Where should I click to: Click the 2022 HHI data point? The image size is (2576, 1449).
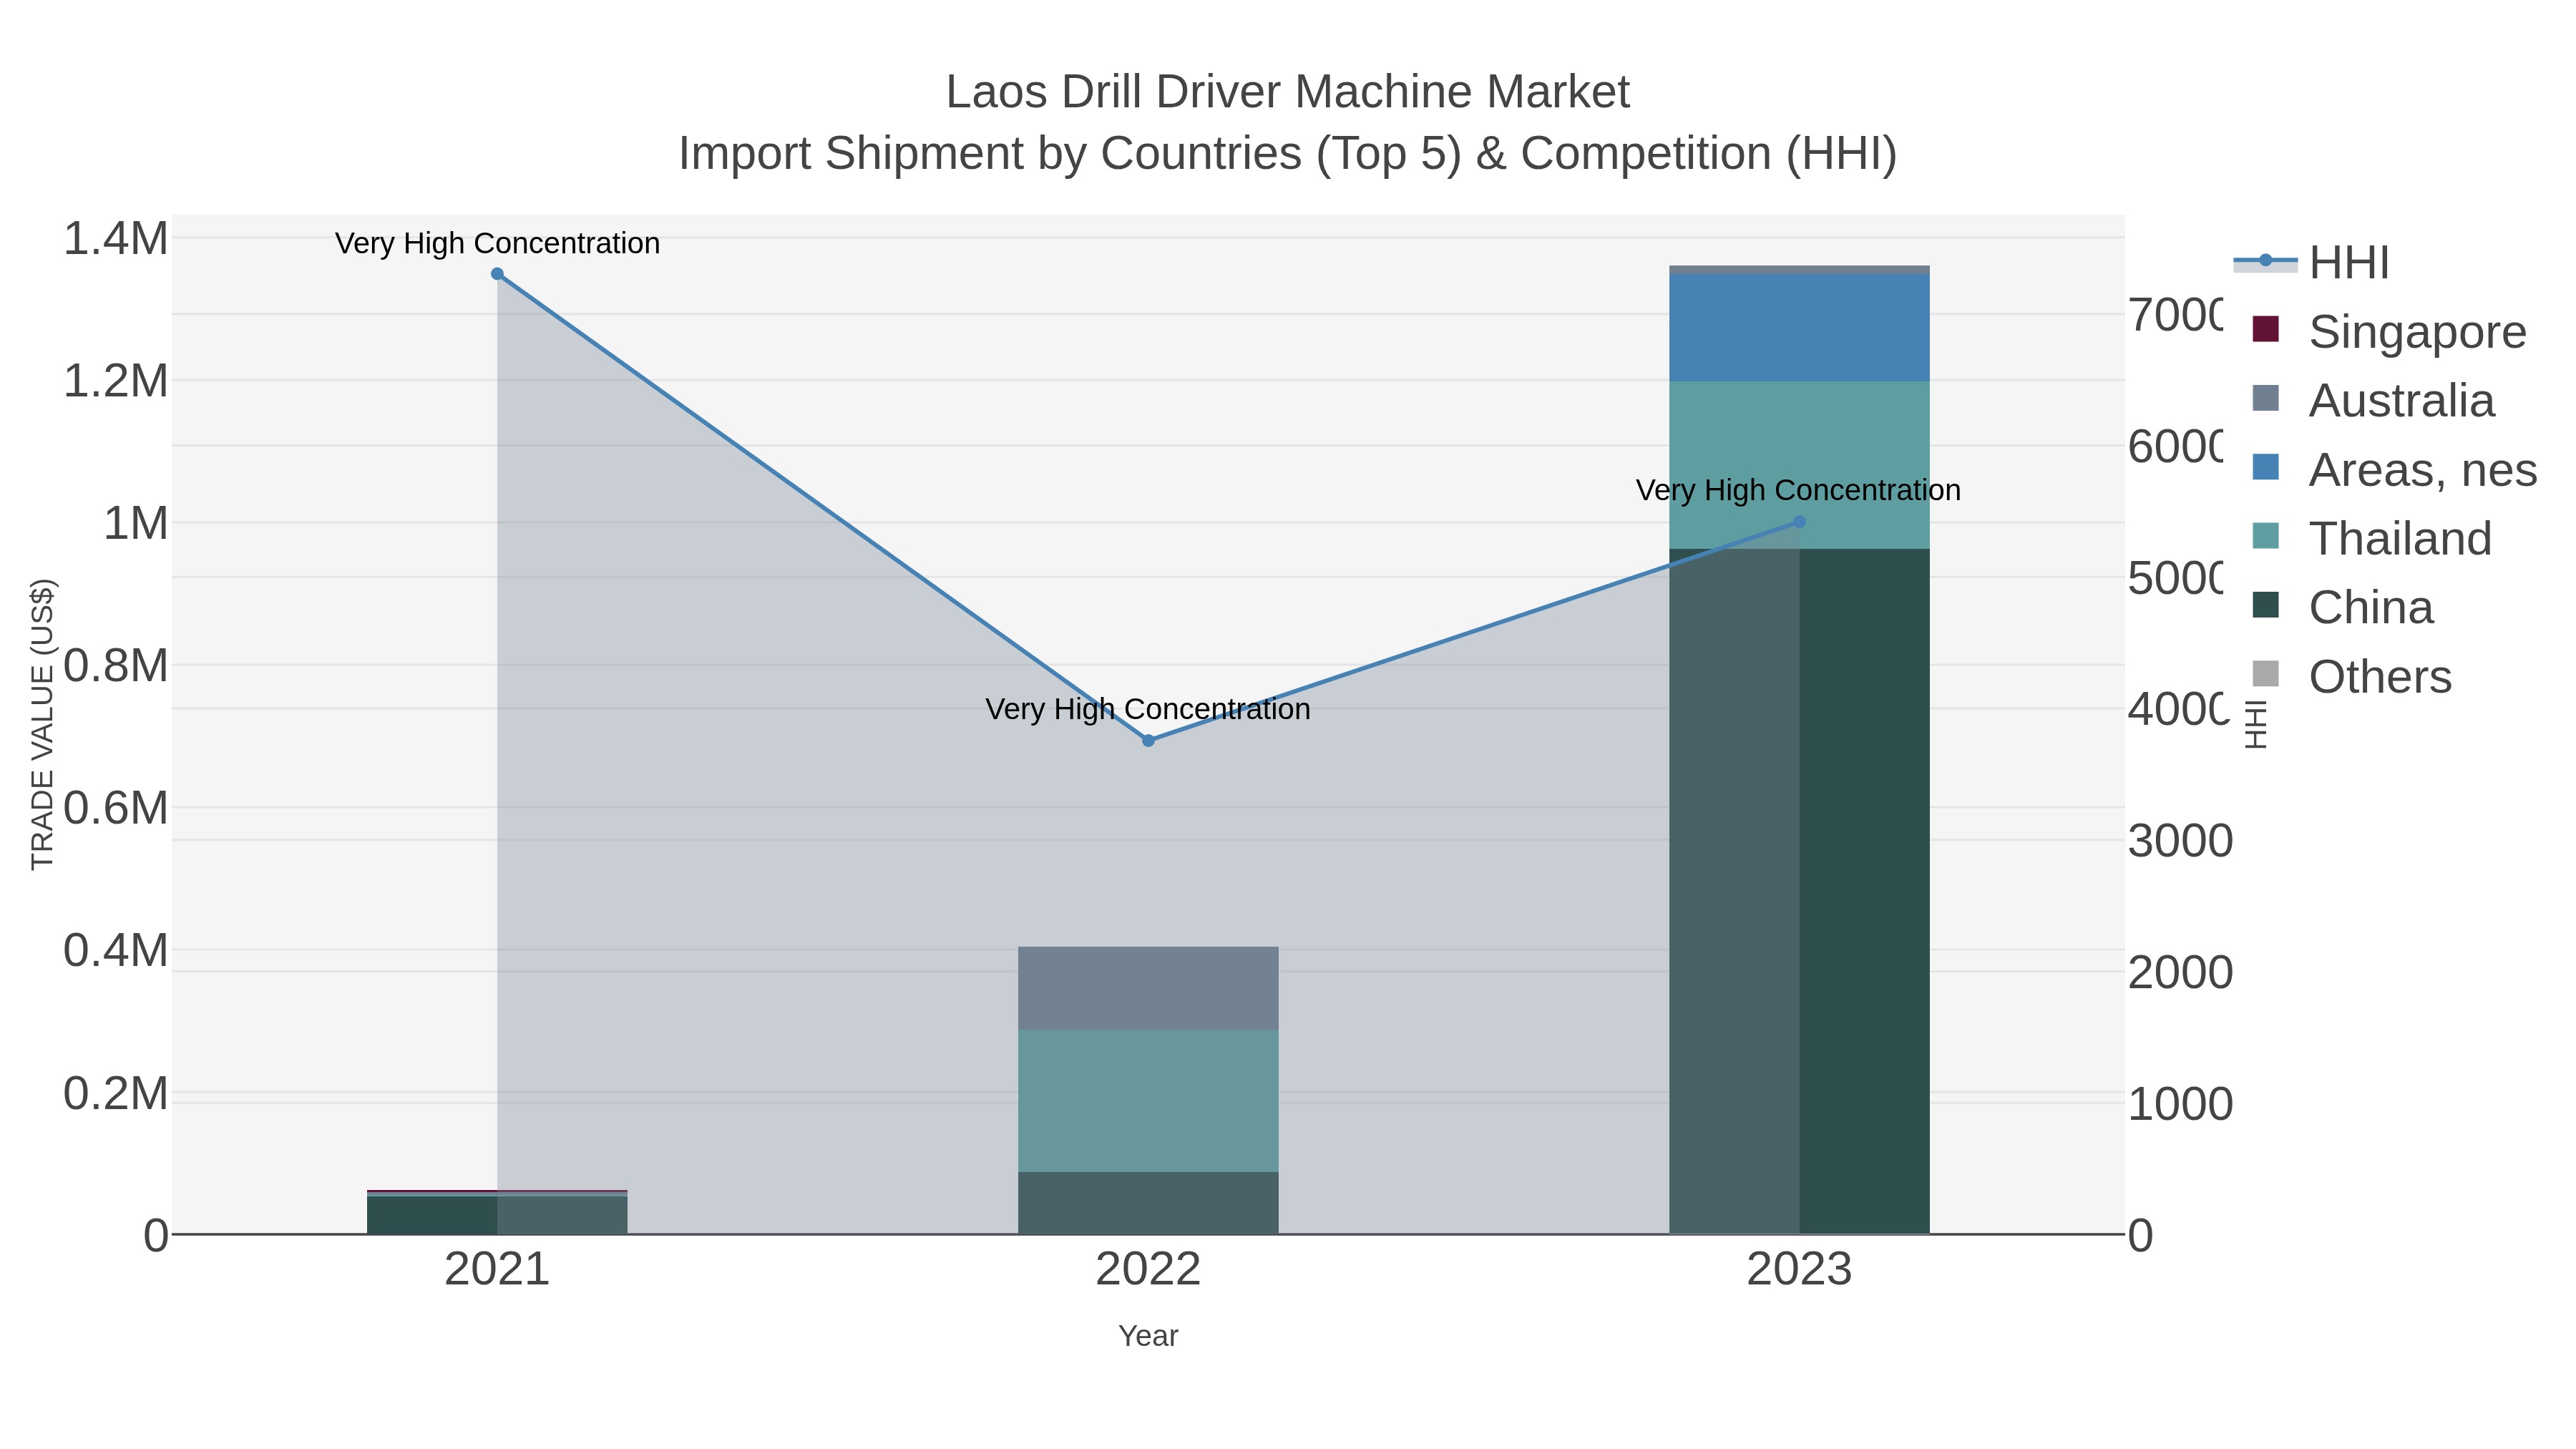1148,741
